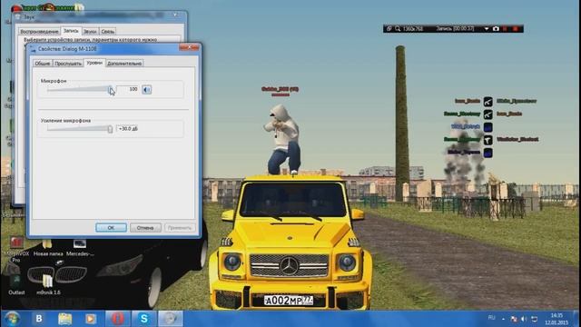Open the Воспроизведение tab in Звук window
This screenshot has width=581, height=327.
coord(39,32)
